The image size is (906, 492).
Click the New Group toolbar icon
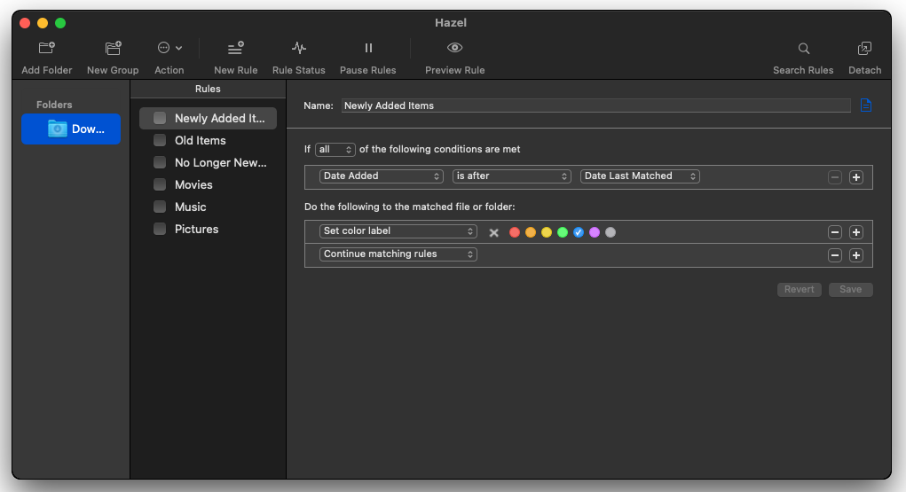(113, 48)
